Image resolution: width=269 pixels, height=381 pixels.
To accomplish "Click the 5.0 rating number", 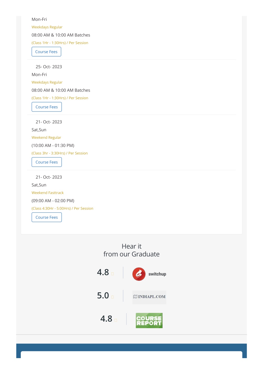I will pyautogui.click(x=103, y=295).
